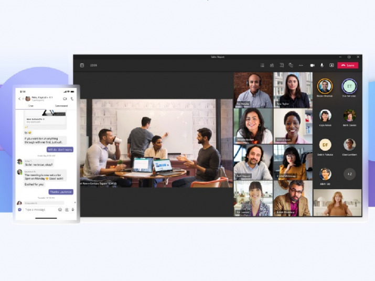Maximize the Teams meeting window
The width and height of the screenshot is (375, 281).
click(349, 57)
